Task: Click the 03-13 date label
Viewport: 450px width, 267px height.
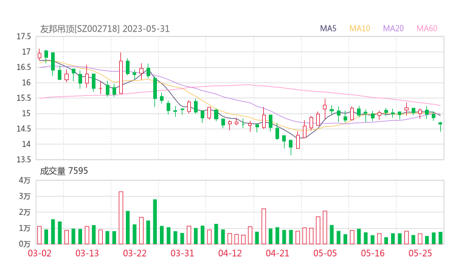Action: coord(87,253)
